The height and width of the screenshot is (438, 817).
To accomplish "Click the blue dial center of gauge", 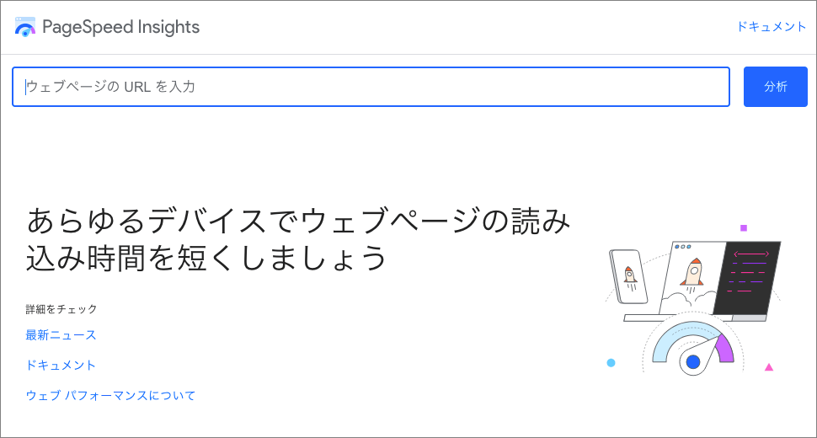I will click(x=693, y=361).
